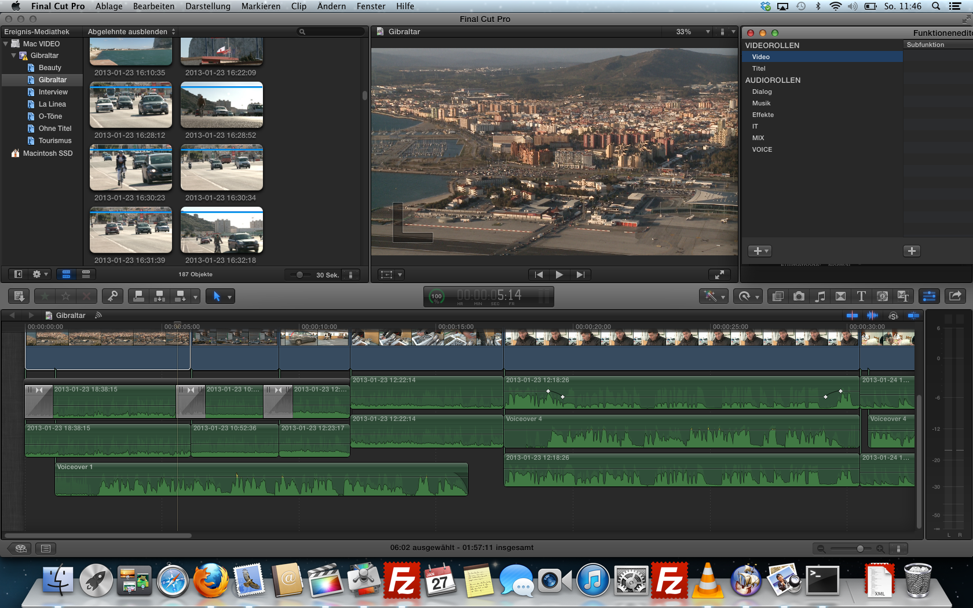View the viewer in full screen

[719, 274]
